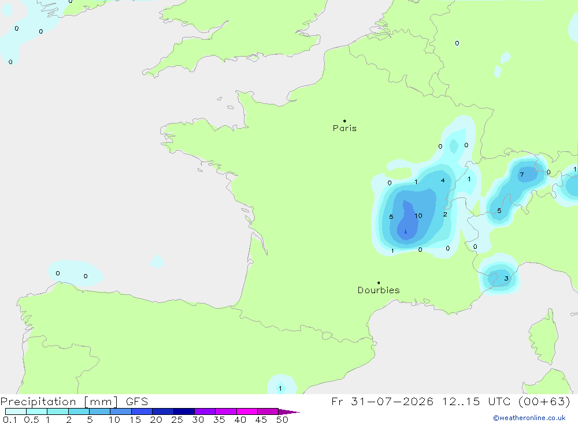Click the 'Precipitation [mm]' title text

[60, 402]
